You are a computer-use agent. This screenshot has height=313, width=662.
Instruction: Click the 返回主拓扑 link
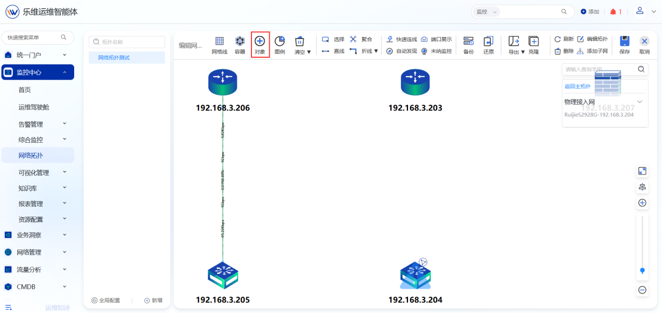[x=577, y=86]
